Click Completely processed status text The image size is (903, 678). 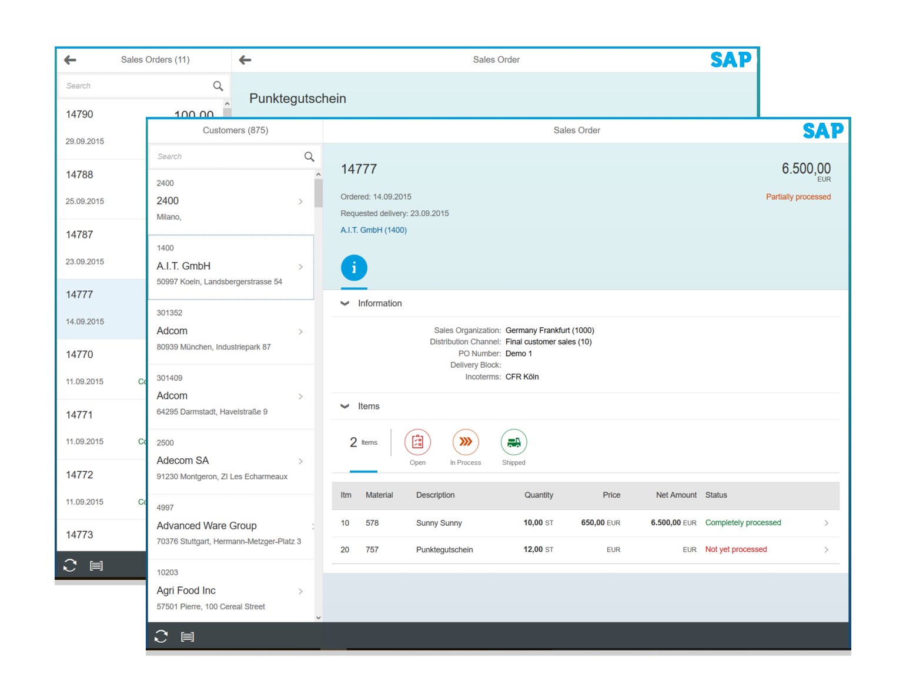743,523
